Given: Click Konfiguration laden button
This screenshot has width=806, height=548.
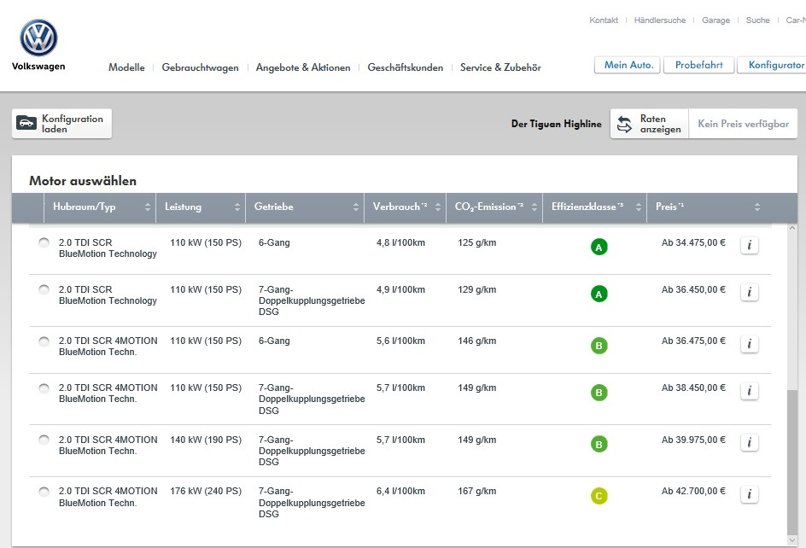Looking at the screenshot, I should point(61,124).
